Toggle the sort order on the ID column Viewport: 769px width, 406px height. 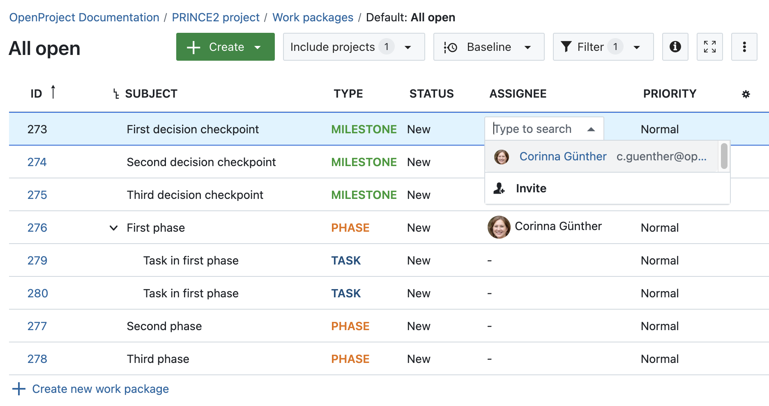click(53, 91)
